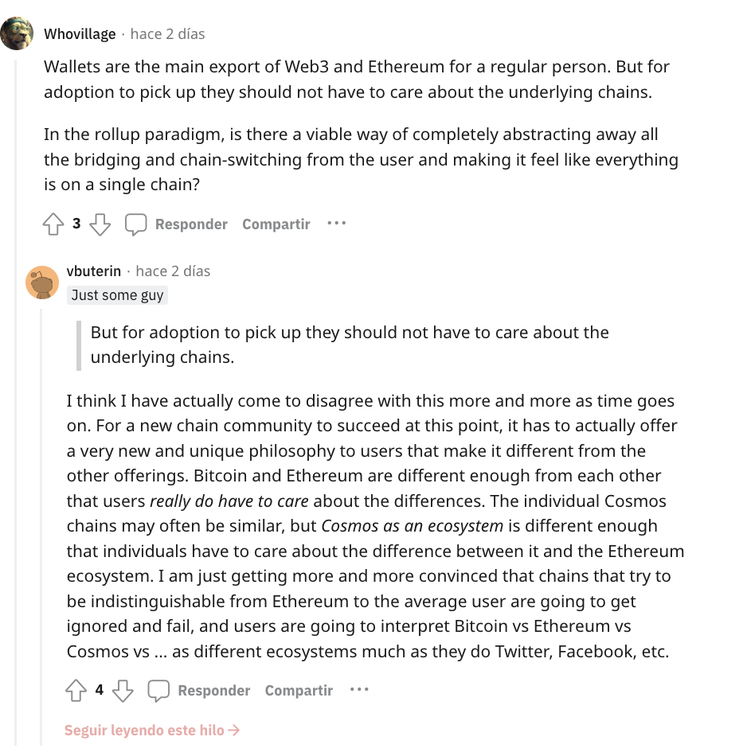Click Compartir under vbuterin's reply
The height and width of the screenshot is (756, 747).
click(299, 691)
